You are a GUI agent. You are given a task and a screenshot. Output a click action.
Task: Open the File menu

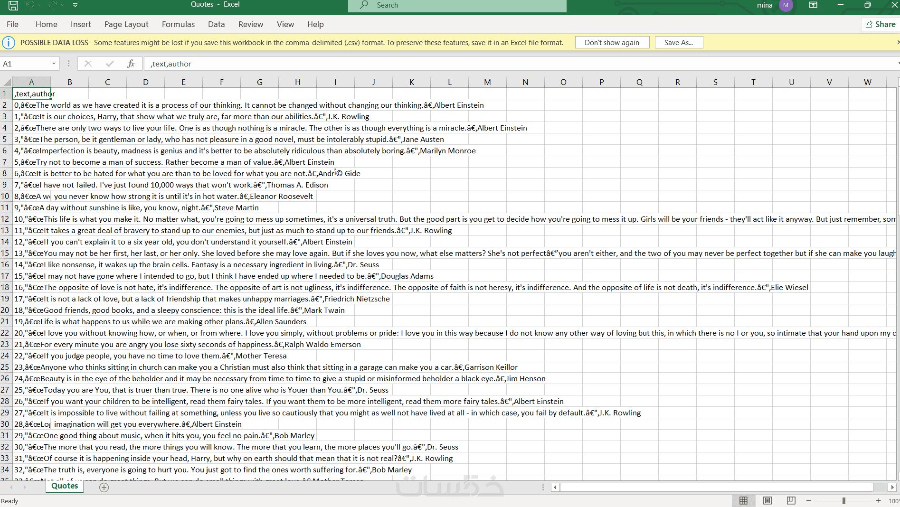coord(12,24)
